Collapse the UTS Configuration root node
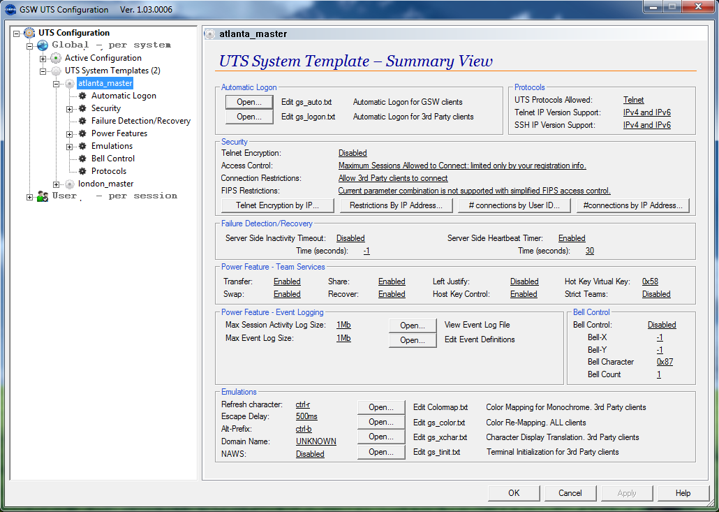 click(17, 33)
